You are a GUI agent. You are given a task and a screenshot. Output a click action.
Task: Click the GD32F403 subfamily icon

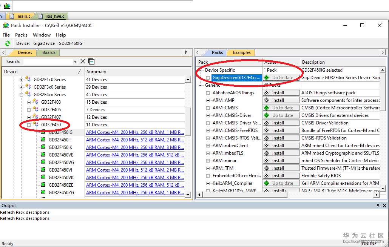tap(36, 102)
